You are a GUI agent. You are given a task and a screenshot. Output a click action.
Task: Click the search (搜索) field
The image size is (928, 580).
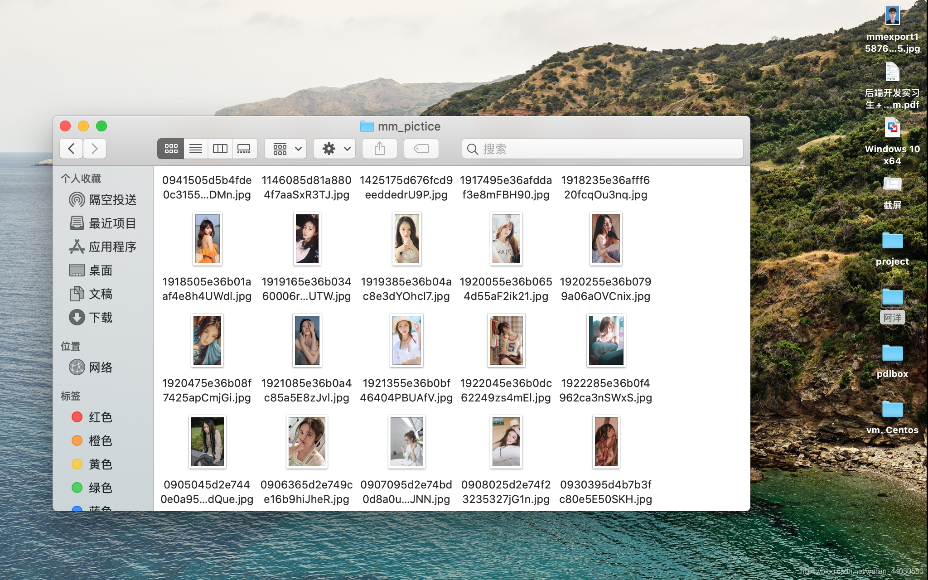click(603, 149)
